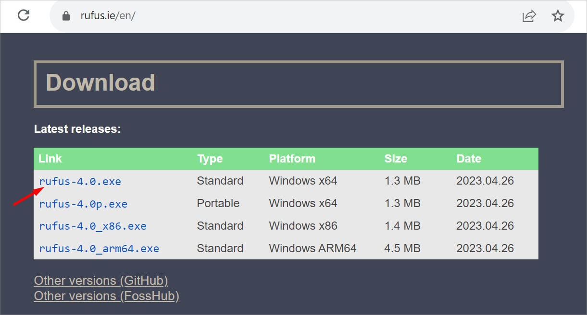Click the Size column header

click(396, 159)
